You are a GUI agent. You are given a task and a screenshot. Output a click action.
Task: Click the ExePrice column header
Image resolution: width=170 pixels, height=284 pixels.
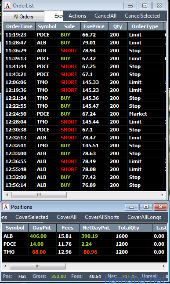click(x=94, y=26)
